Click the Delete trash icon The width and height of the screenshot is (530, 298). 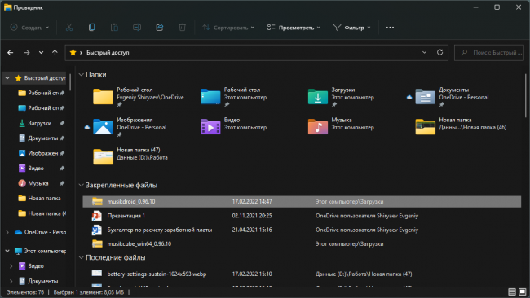[x=182, y=28]
